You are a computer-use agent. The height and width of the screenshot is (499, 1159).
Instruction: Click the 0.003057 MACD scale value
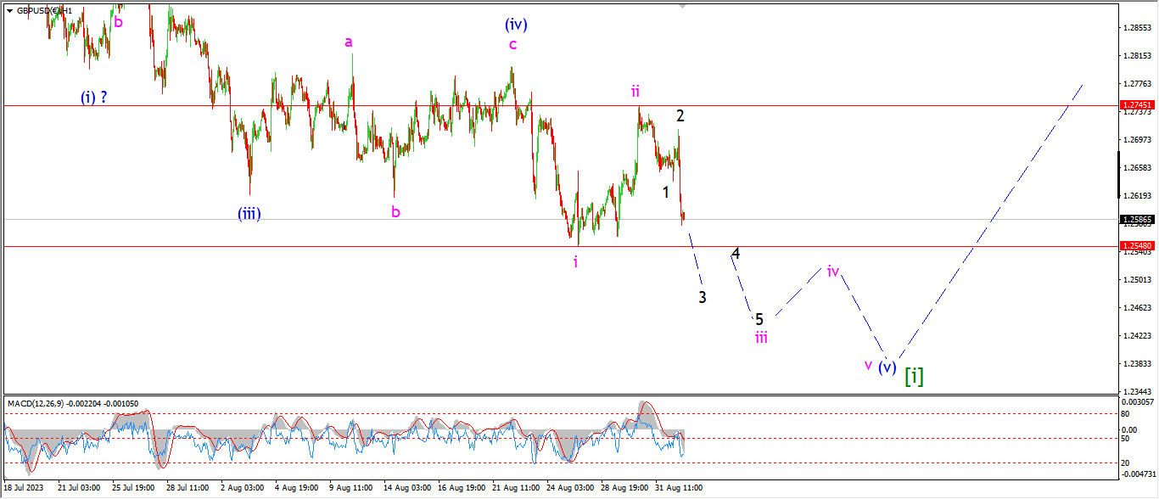pyautogui.click(x=1137, y=401)
